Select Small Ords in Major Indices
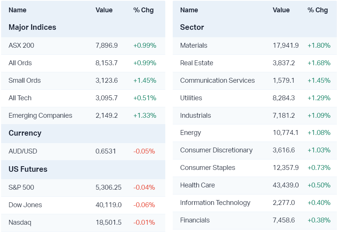The height and width of the screenshot is (234, 338). click(25, 80)
